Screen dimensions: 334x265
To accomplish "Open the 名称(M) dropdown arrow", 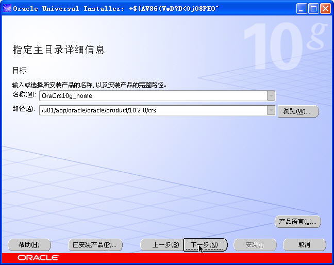I will (271, 96).
